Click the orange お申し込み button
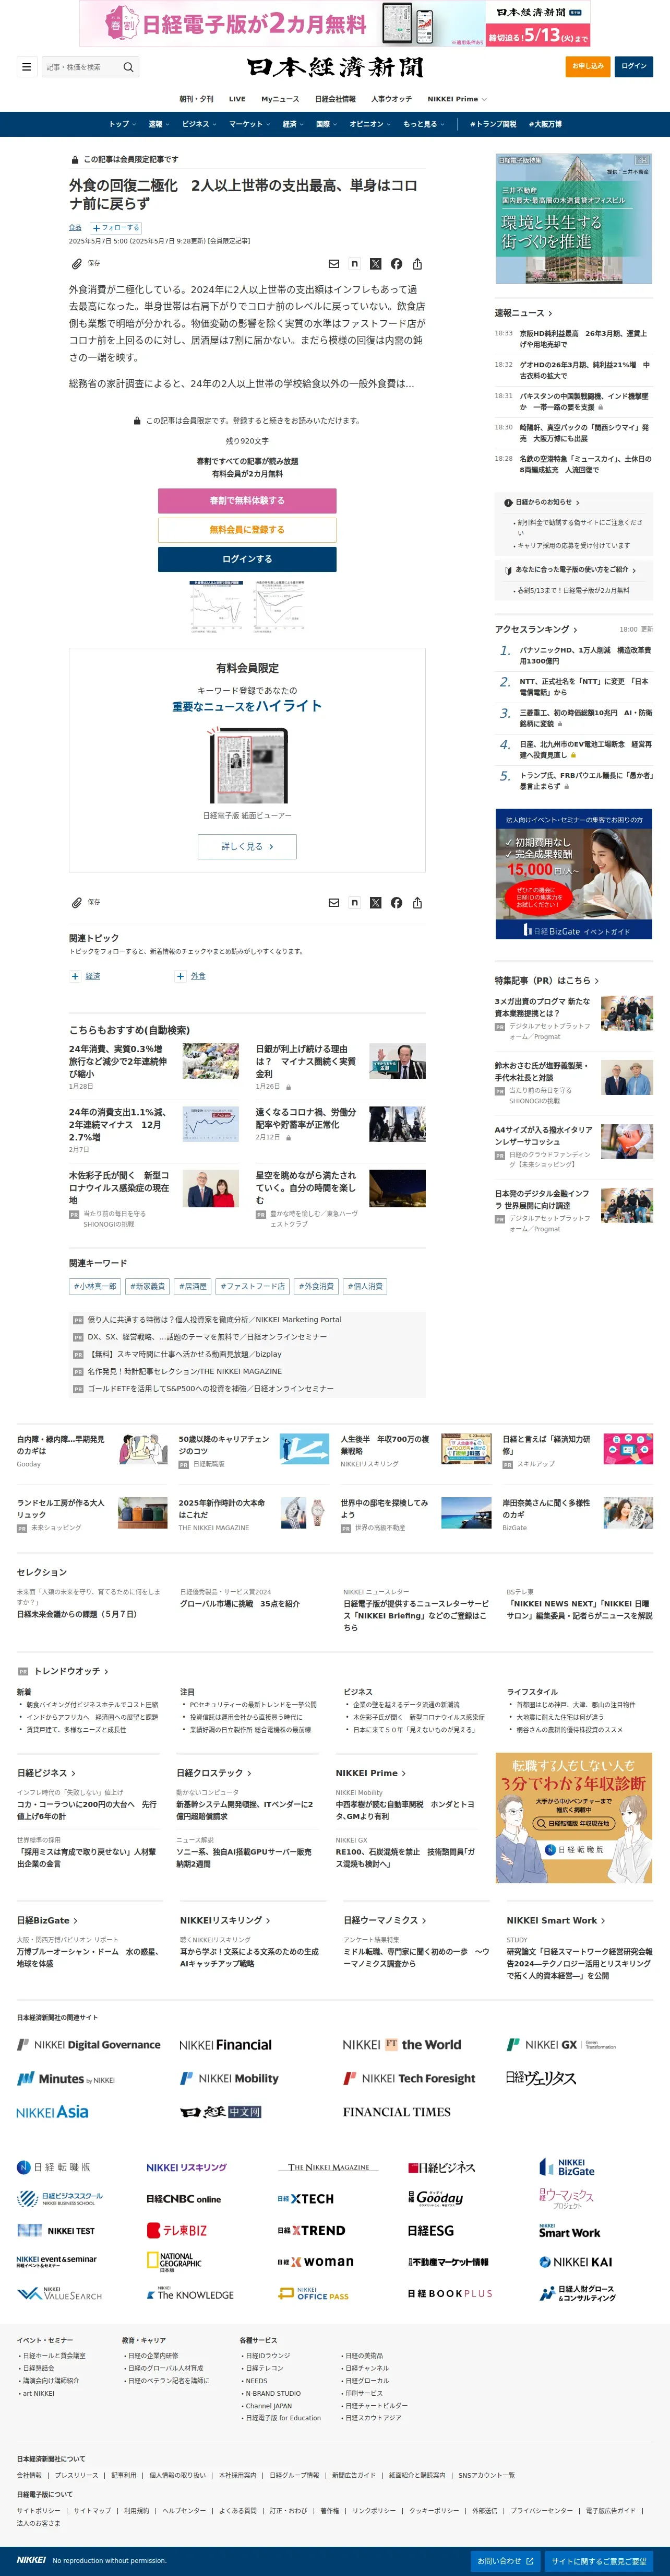 click(587, 67)
